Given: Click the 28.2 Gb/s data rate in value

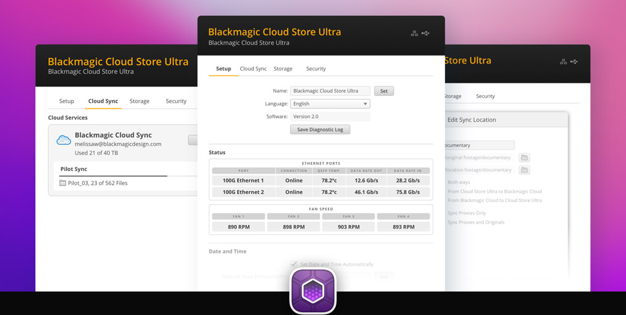Looking at the screenshot, I should tap(409, 181).
